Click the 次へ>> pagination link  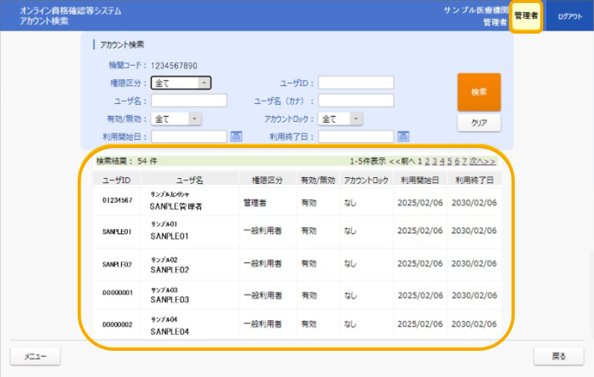tap(483, 161)
